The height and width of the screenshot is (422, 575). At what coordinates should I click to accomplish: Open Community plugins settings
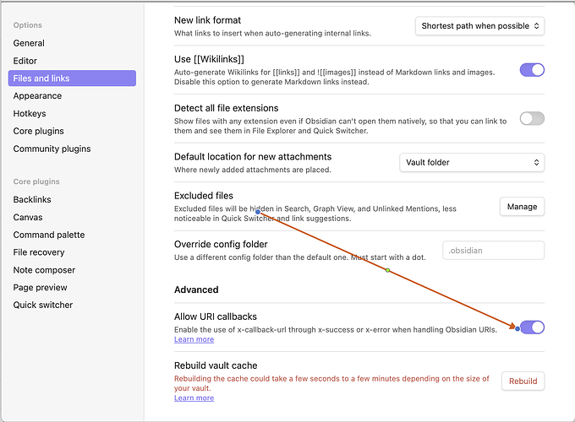tap(52, 149)
